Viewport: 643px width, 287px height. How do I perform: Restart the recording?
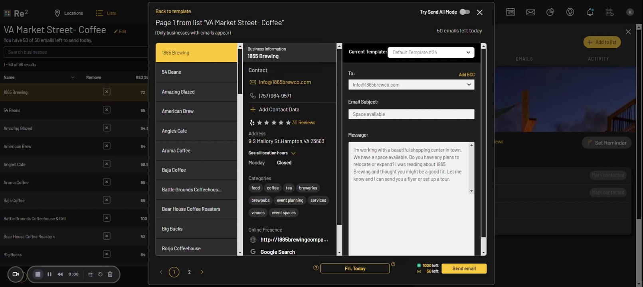click(100, 274)
